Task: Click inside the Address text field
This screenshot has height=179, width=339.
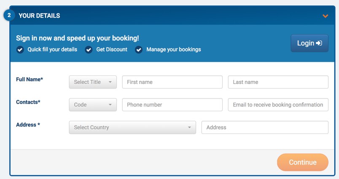Action: coord(265,127)
